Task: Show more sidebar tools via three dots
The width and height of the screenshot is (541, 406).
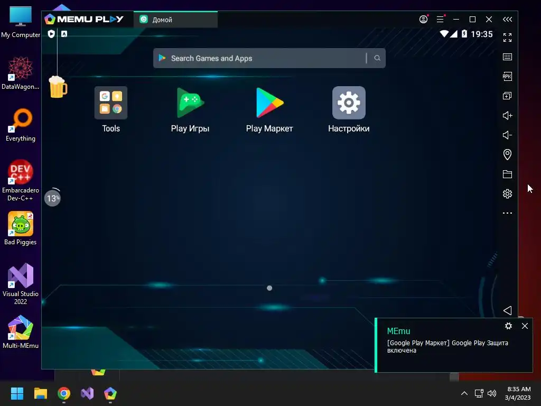Action: click(x=507, y=213)
